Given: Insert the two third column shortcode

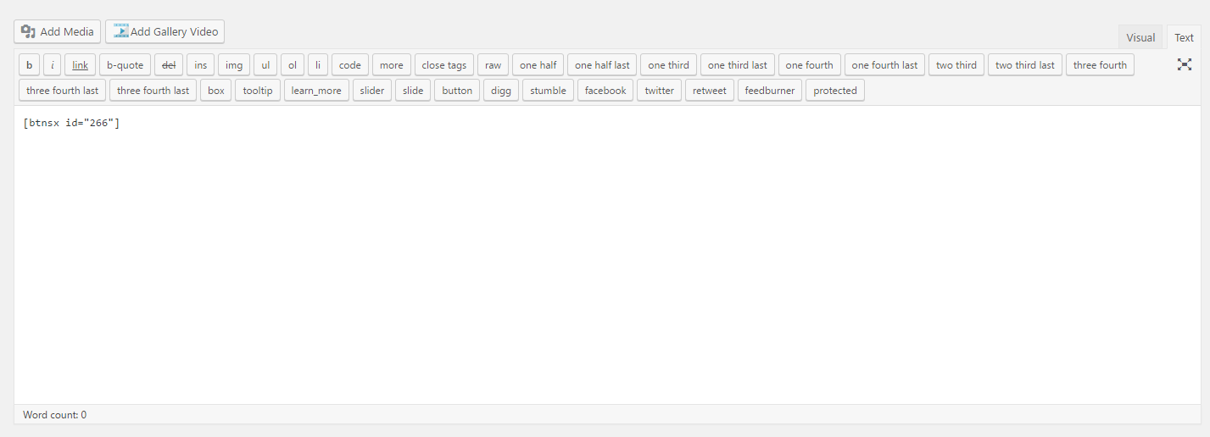Looking at the screenshot, I should tap(956, 65).
